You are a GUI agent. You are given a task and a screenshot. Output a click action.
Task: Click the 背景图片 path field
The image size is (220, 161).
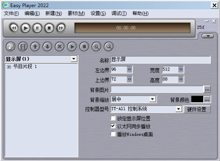pyautogui.click(x=157, y=89)
